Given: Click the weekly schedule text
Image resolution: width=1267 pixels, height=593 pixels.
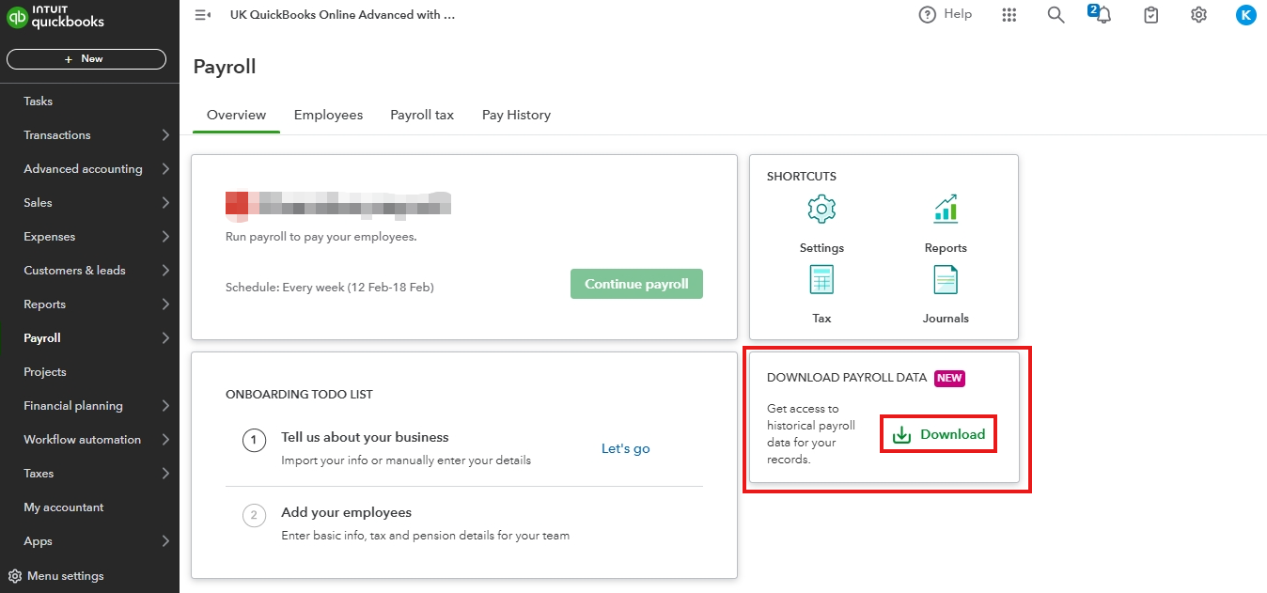Looking at the screenshot, I should (330, 288).
